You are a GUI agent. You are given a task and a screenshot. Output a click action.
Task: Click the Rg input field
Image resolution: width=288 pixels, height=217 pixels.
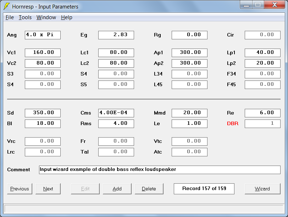[x=189, y=35]
